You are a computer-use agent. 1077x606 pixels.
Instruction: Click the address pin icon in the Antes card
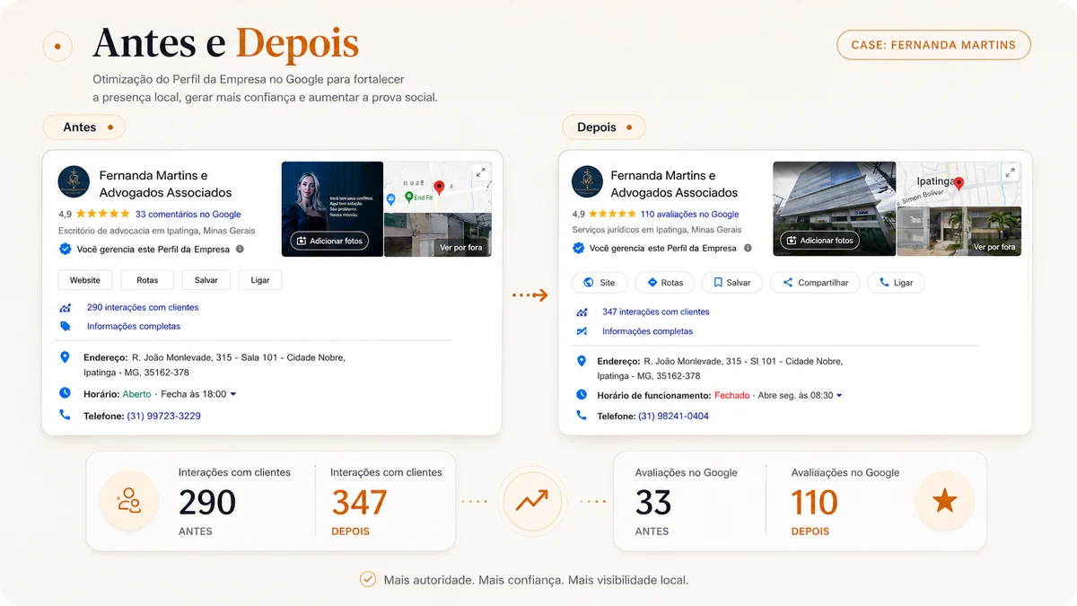[x=65, y=357]
